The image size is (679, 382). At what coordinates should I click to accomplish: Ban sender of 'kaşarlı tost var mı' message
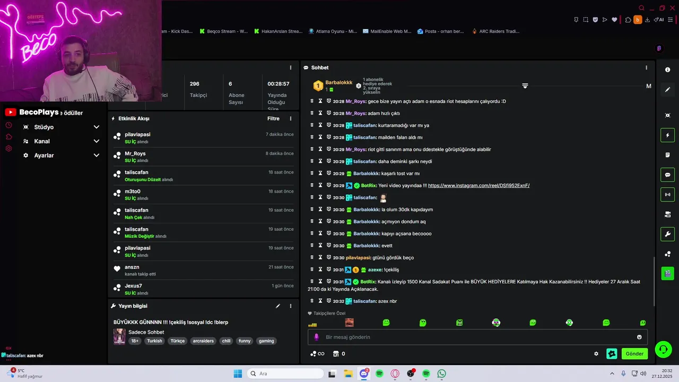329,173
